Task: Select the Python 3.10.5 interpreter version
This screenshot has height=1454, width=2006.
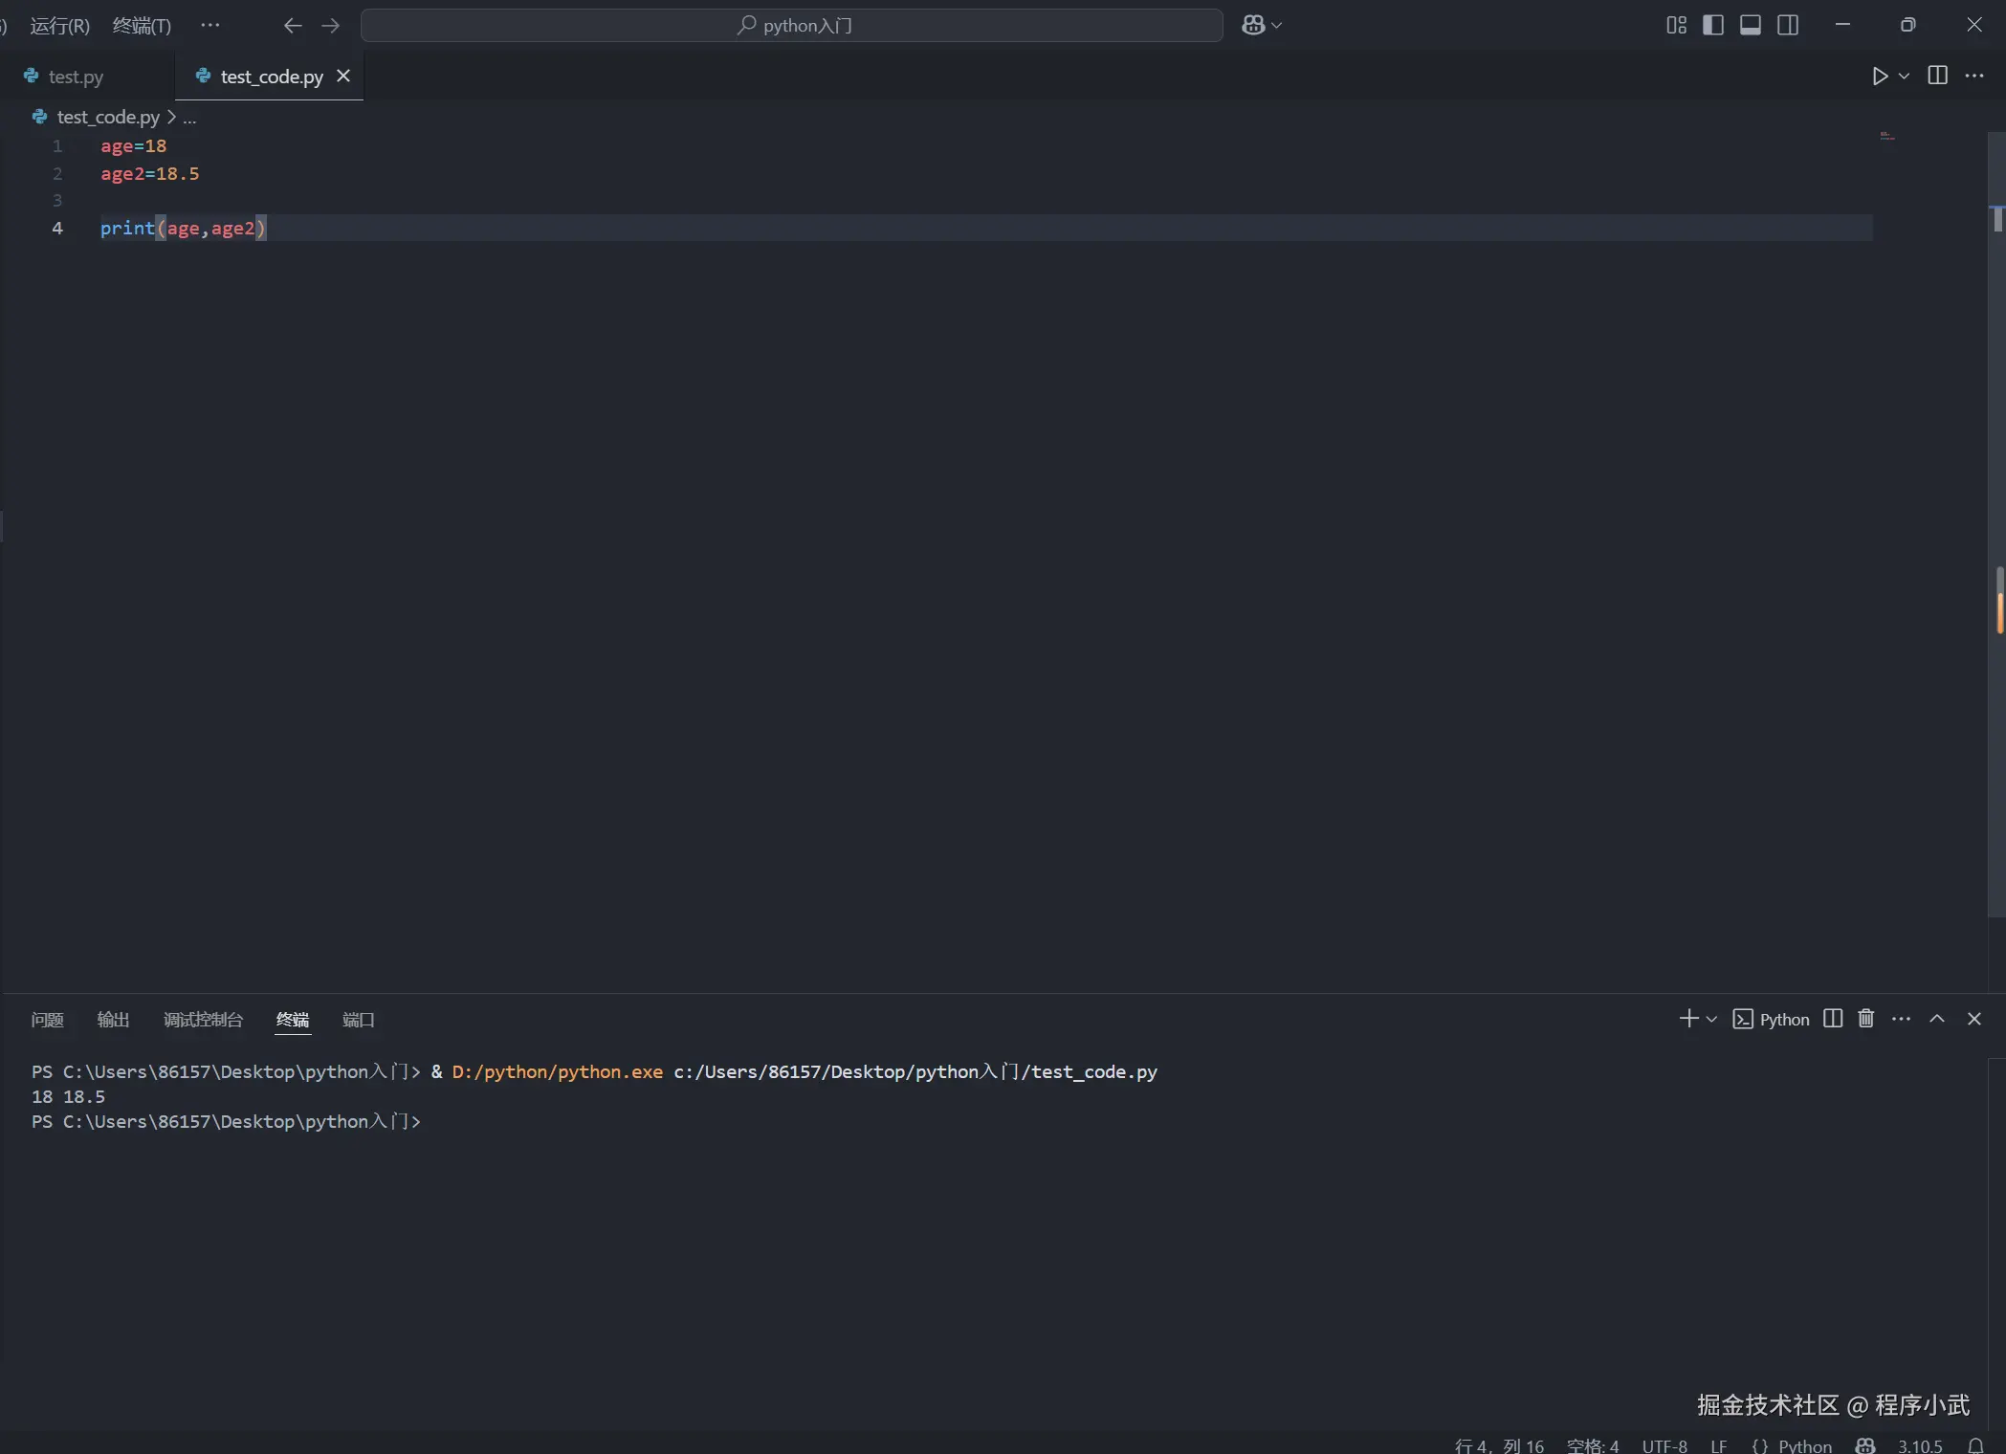Action: (x=1919, y=1445)
